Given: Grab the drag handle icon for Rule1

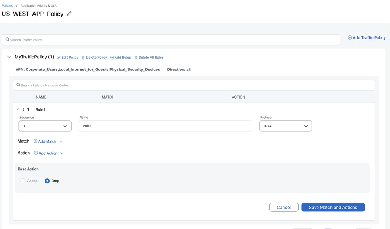Looking at the screenshot, I should [23, 109].
